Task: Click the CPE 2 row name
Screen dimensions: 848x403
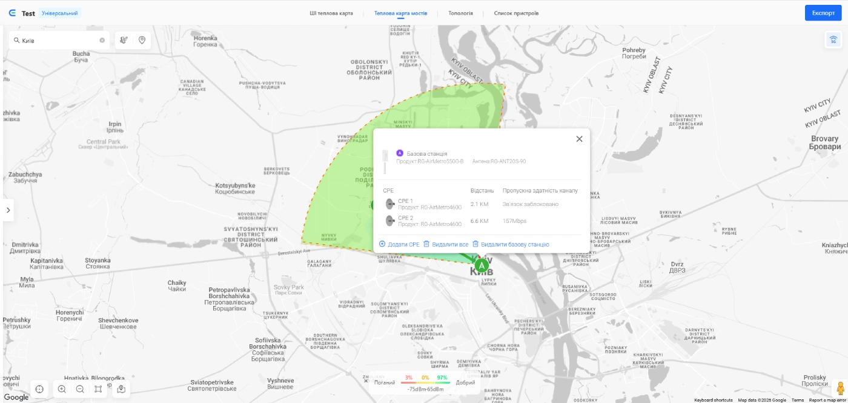Action: (405, 218)
